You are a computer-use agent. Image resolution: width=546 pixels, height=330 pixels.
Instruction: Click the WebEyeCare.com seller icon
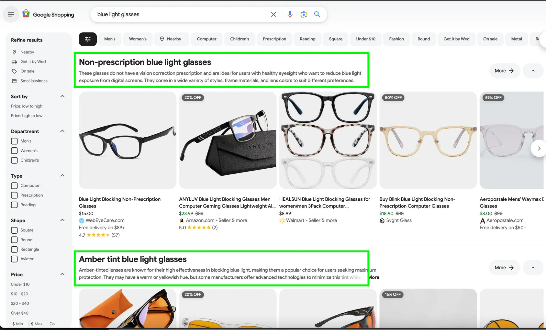82,221
